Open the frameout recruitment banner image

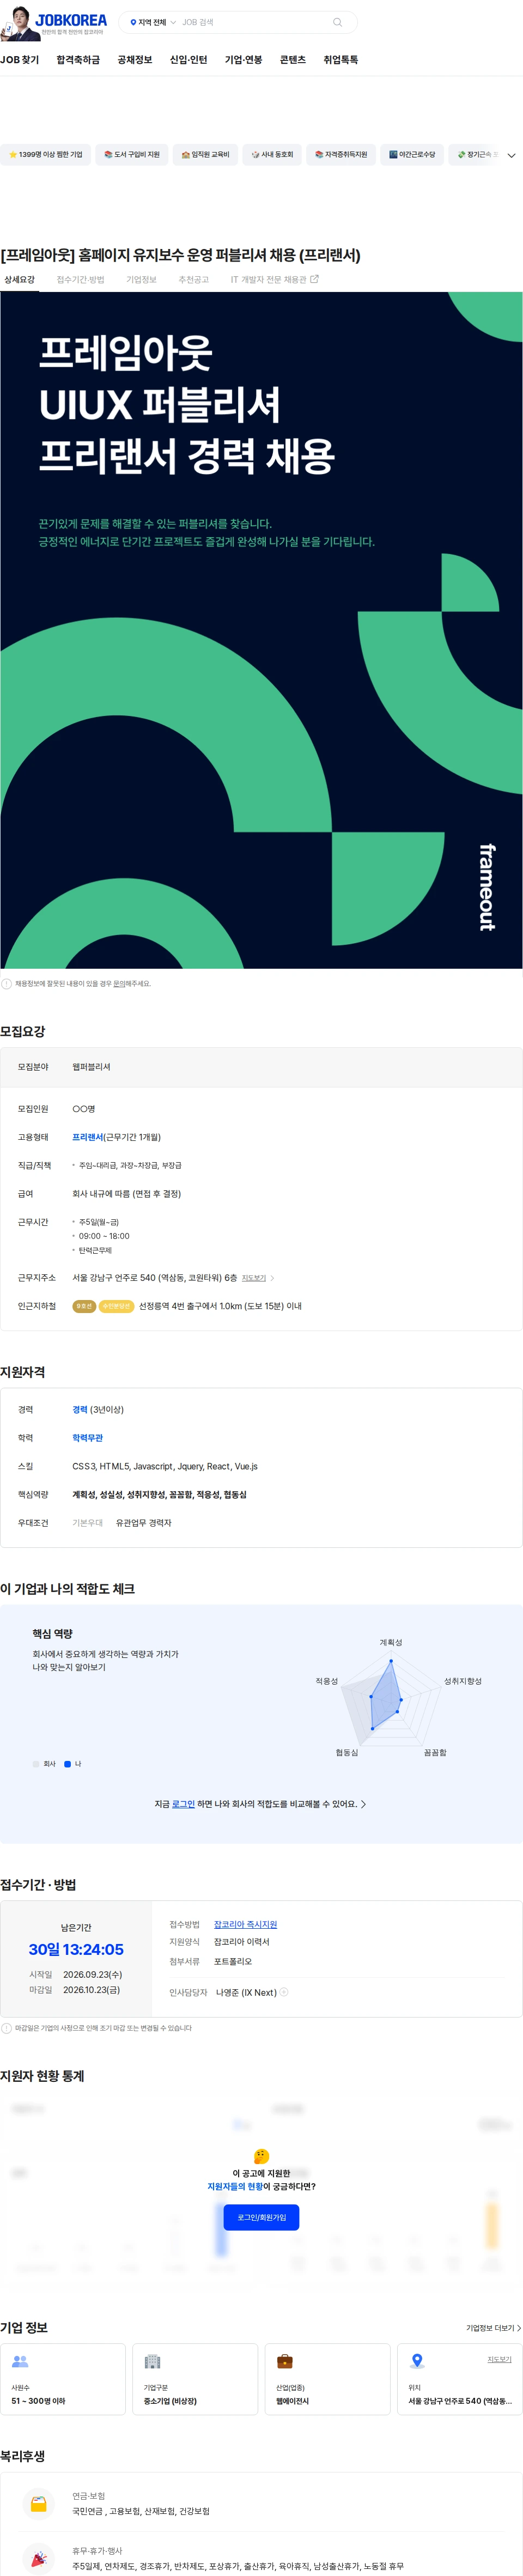[x=261, y=630]
